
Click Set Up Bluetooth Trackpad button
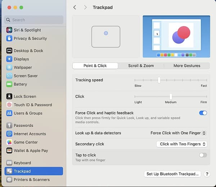172,174
